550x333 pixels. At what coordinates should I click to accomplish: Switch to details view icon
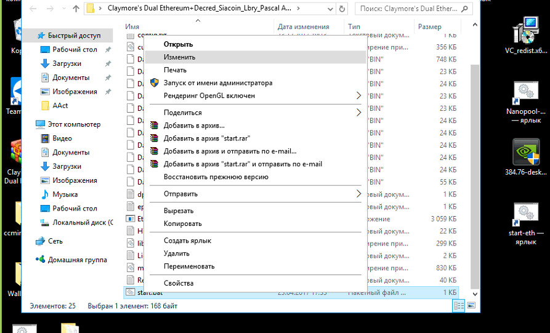(x=459, y=305)
